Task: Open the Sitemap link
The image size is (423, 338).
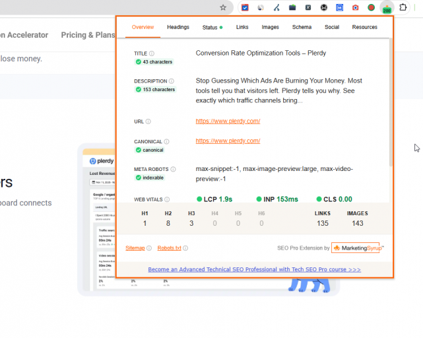Action: point(135,248)
